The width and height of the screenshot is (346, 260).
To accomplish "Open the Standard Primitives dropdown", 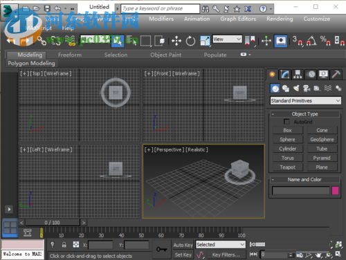I will [306, 101].
